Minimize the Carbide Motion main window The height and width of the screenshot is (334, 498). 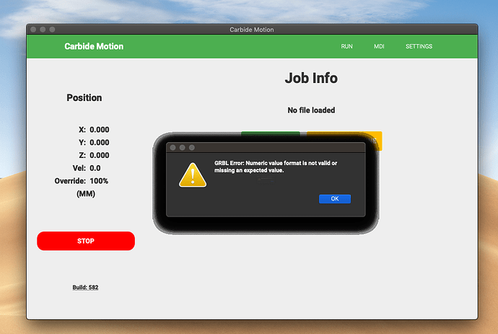pos(43,30)
